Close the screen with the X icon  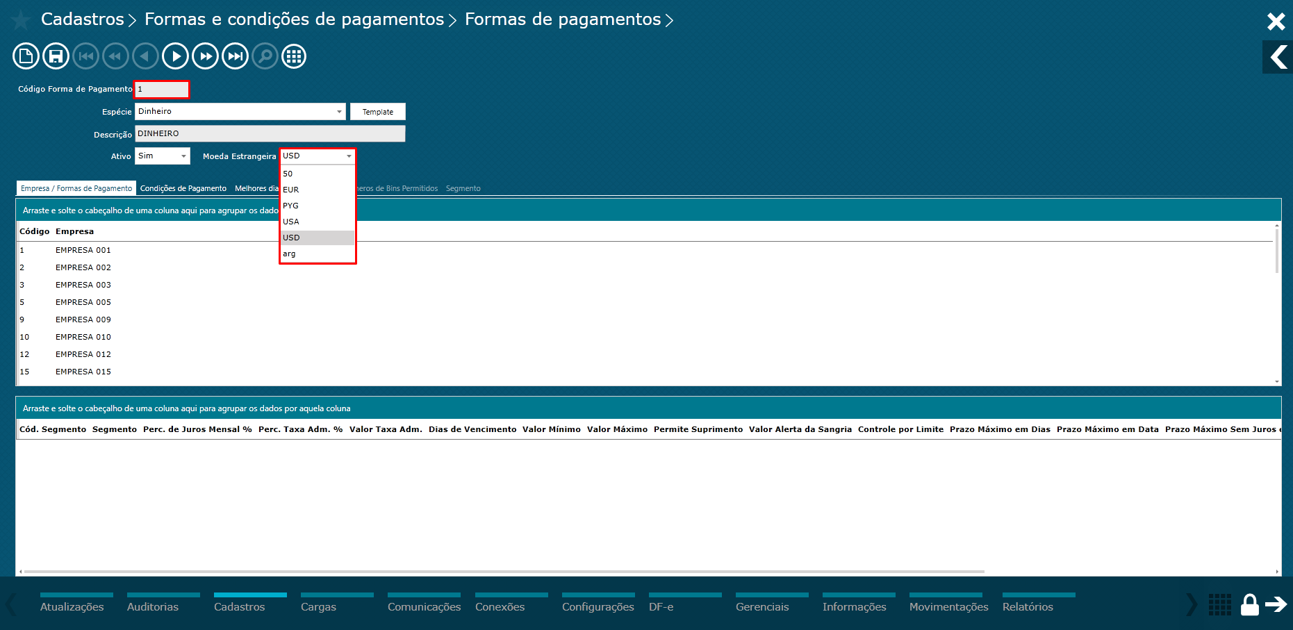(x=1276, y=22)
